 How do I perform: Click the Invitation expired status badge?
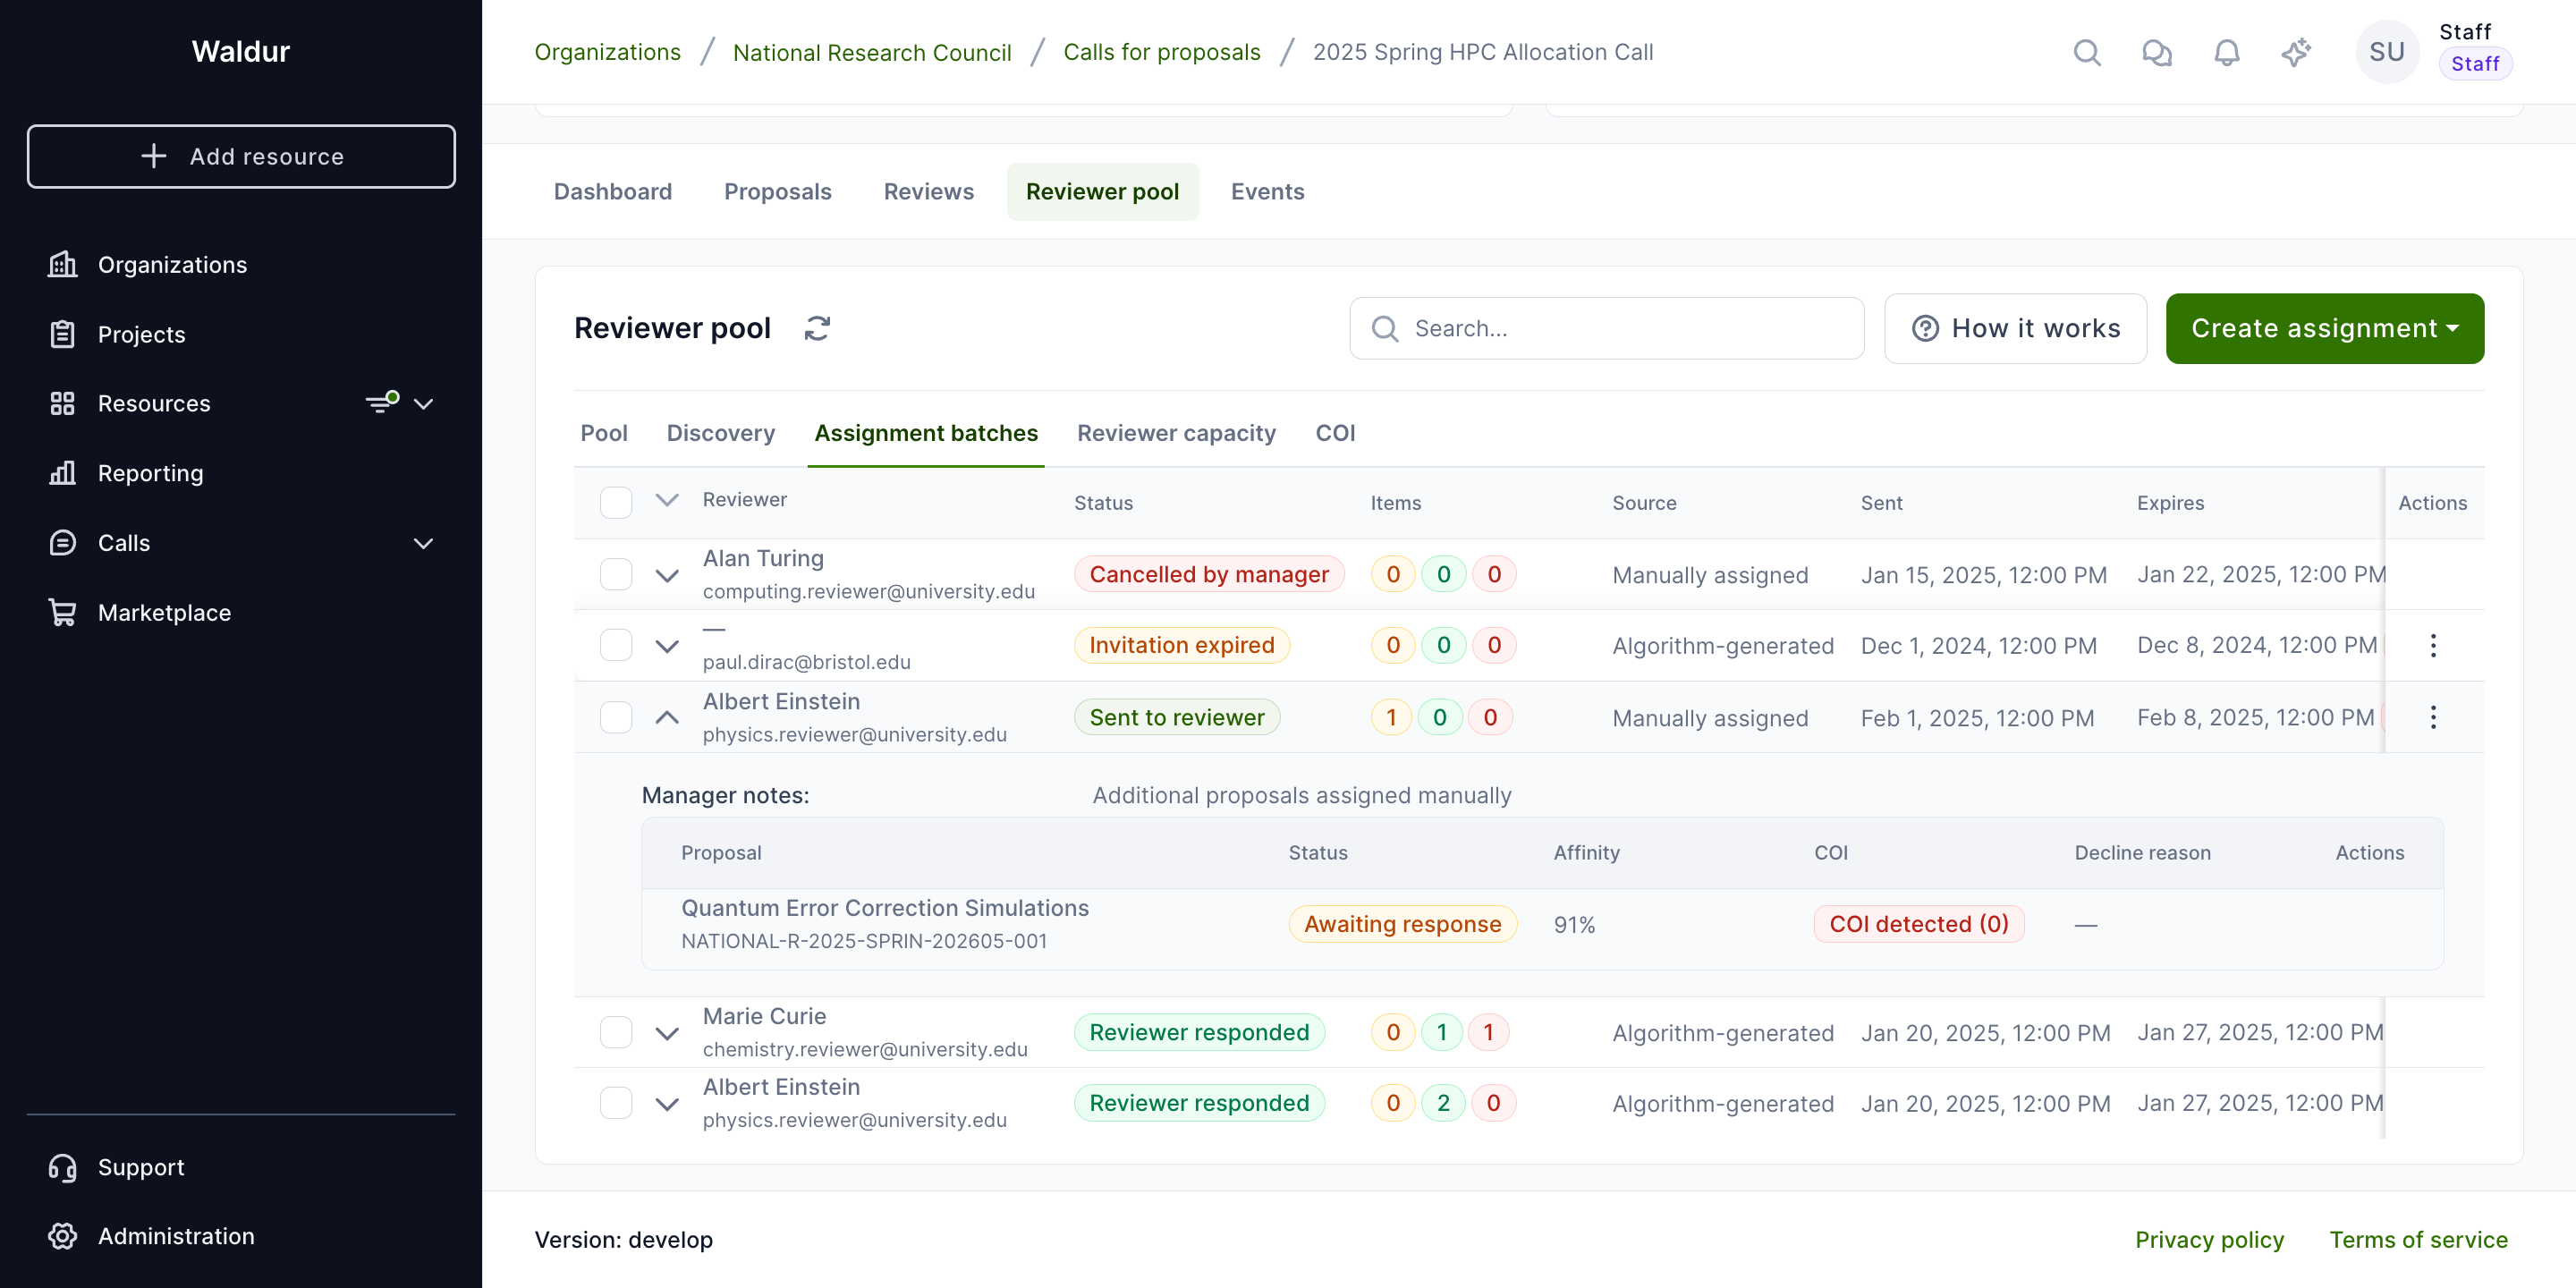[1182, 645]
